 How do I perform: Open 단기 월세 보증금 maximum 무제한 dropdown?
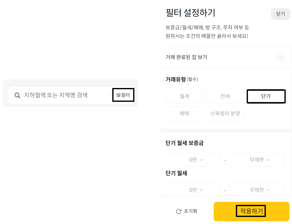tap(257, 160)
